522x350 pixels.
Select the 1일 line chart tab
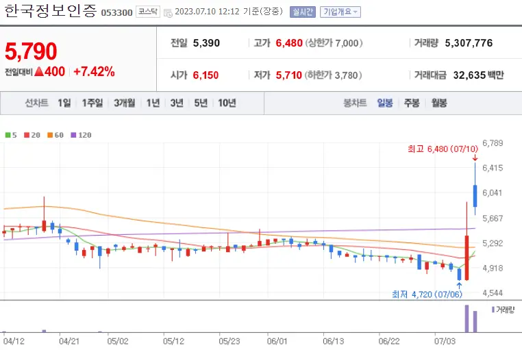(x=64, y=103)
